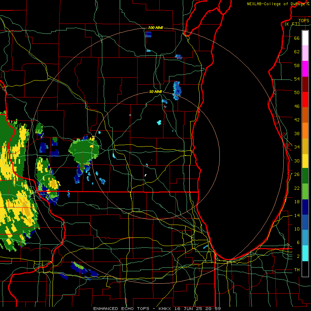Image resolution: width=311 pixels, height=311 pixels.
Task: Click the '26' legend value
Action: click(297, 175)
